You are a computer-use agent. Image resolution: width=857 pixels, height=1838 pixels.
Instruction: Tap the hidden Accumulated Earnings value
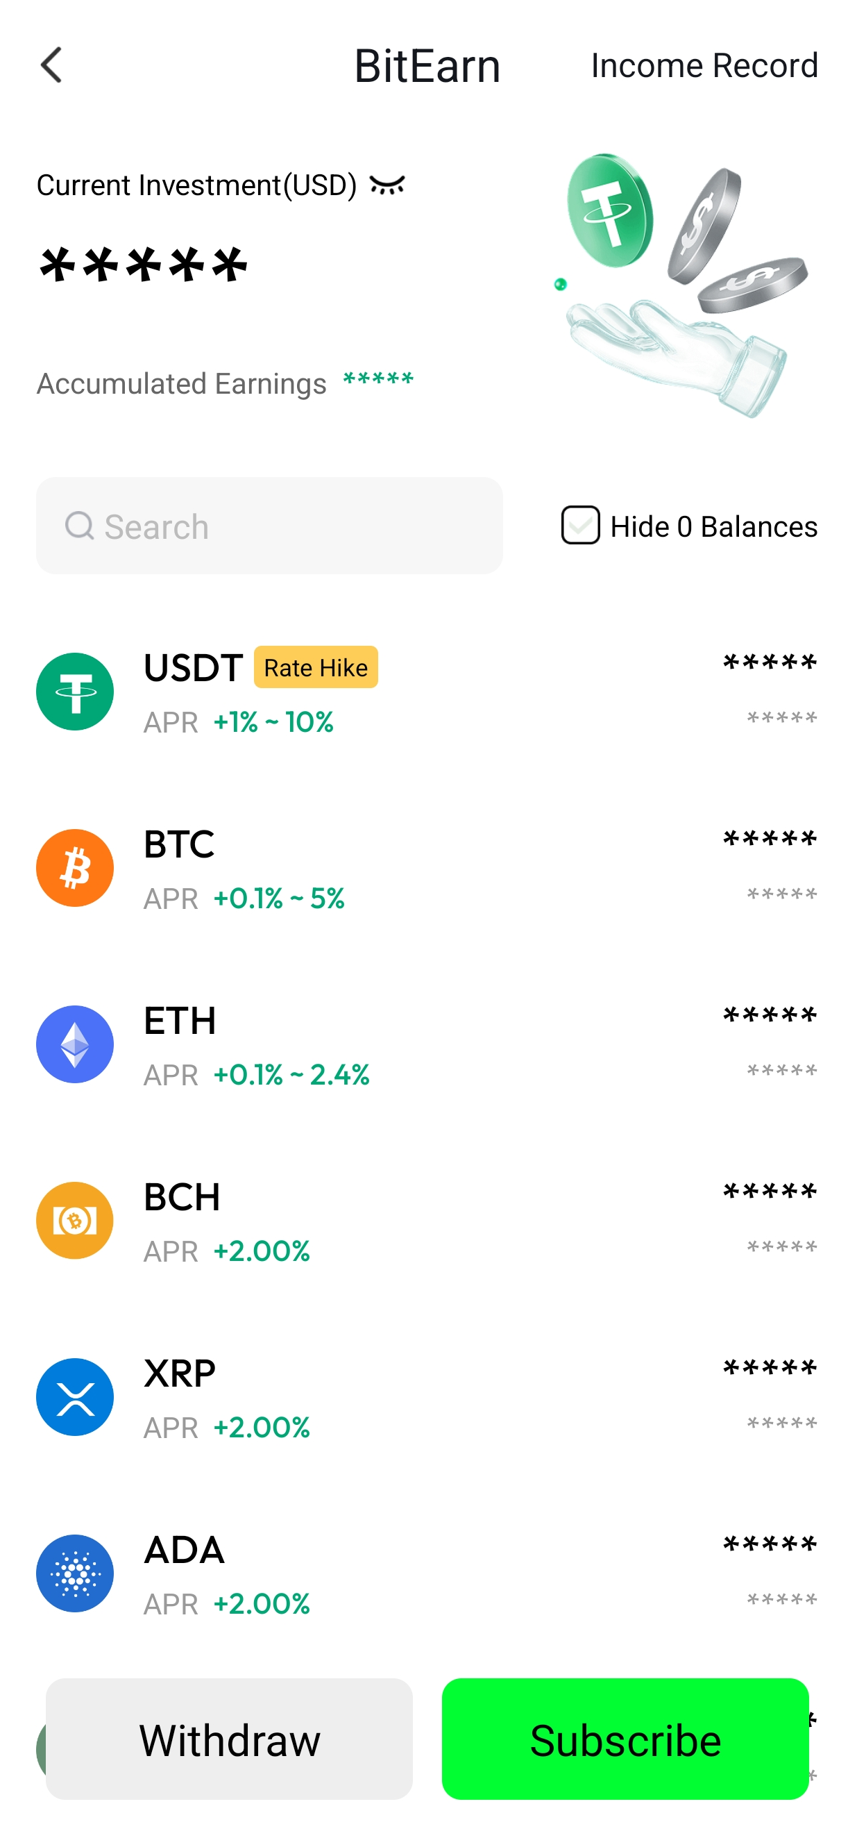378,380
